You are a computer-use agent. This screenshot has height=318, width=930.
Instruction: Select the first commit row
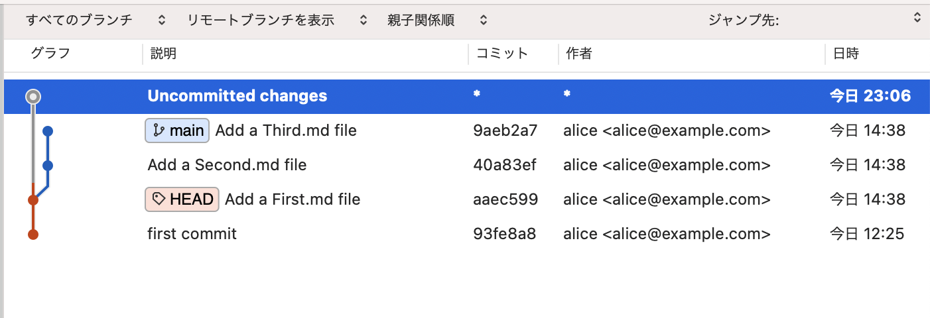467,233
